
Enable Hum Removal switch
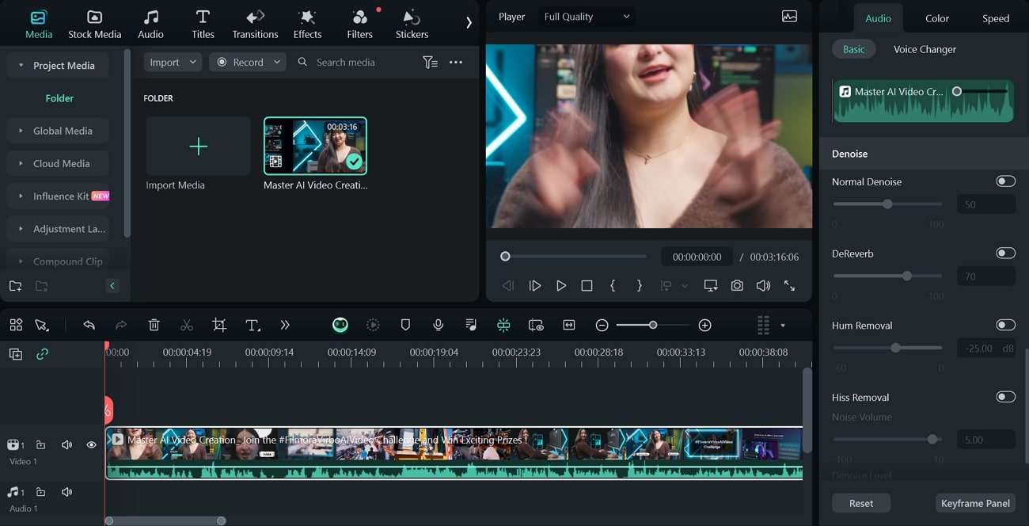click(1005, 325)
